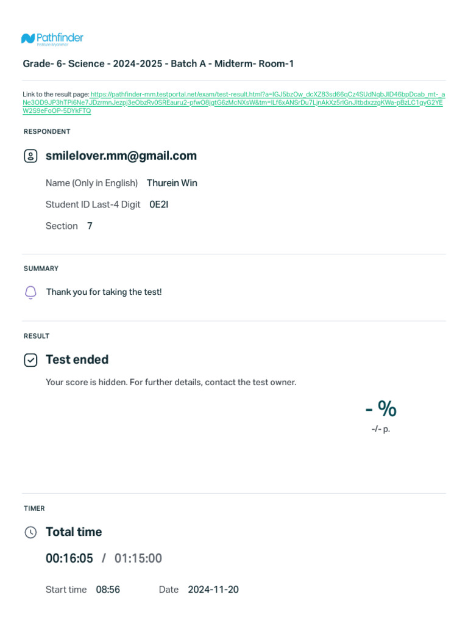Click the elapsed time 00:16:05
This screenshot has height=625, width=468.
69,558
